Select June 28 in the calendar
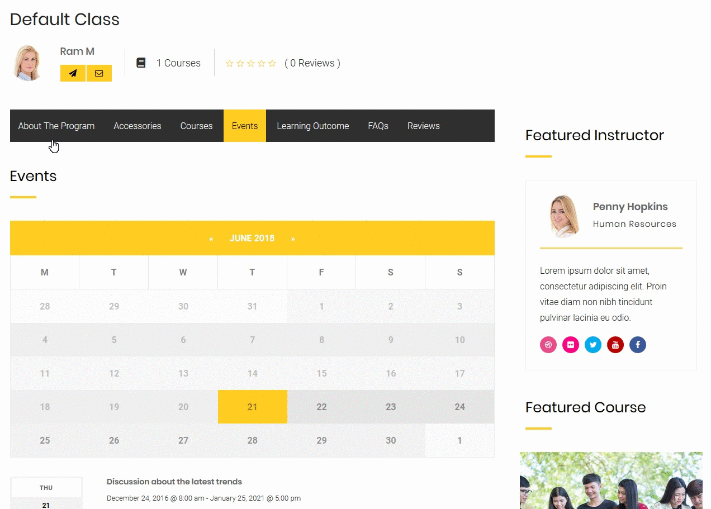 pyautogui.click(x=253, y=440)
